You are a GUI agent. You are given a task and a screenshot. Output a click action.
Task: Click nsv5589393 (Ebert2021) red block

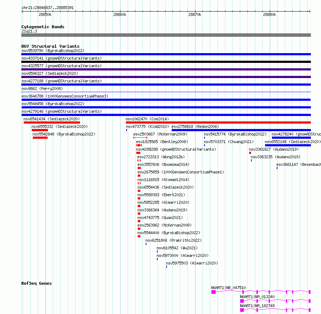pos(139,198)
